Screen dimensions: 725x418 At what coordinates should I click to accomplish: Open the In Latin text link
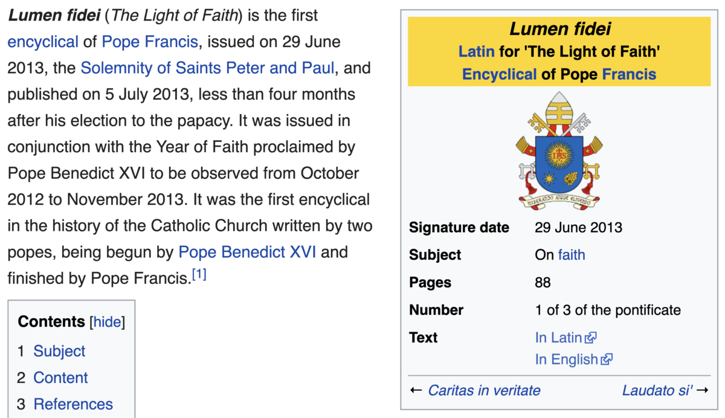tap(558, 338)
